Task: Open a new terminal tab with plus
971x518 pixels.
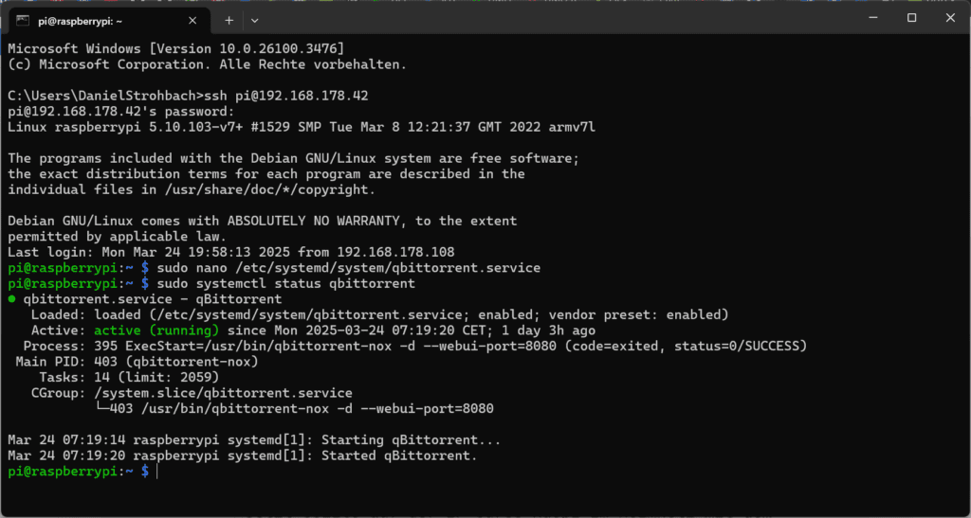Action: pos(229,21)
